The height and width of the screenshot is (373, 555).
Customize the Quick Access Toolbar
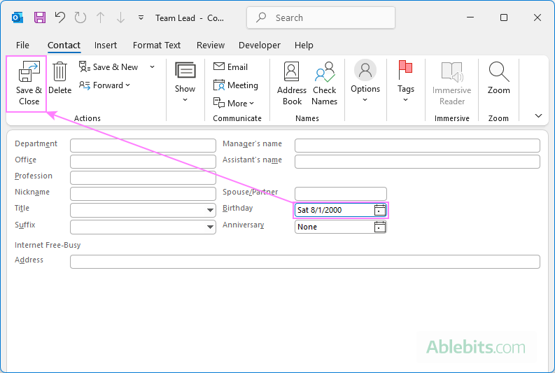(x=141, y=17)
